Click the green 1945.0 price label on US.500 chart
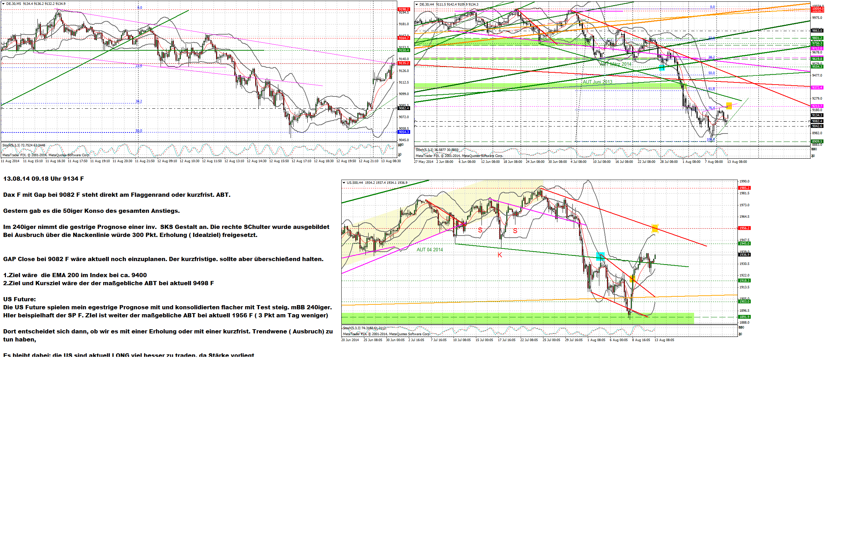 [744, 244]
